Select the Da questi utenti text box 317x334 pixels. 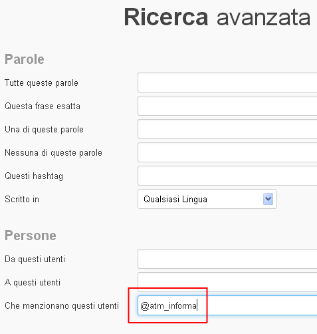(x=227, y=259)
